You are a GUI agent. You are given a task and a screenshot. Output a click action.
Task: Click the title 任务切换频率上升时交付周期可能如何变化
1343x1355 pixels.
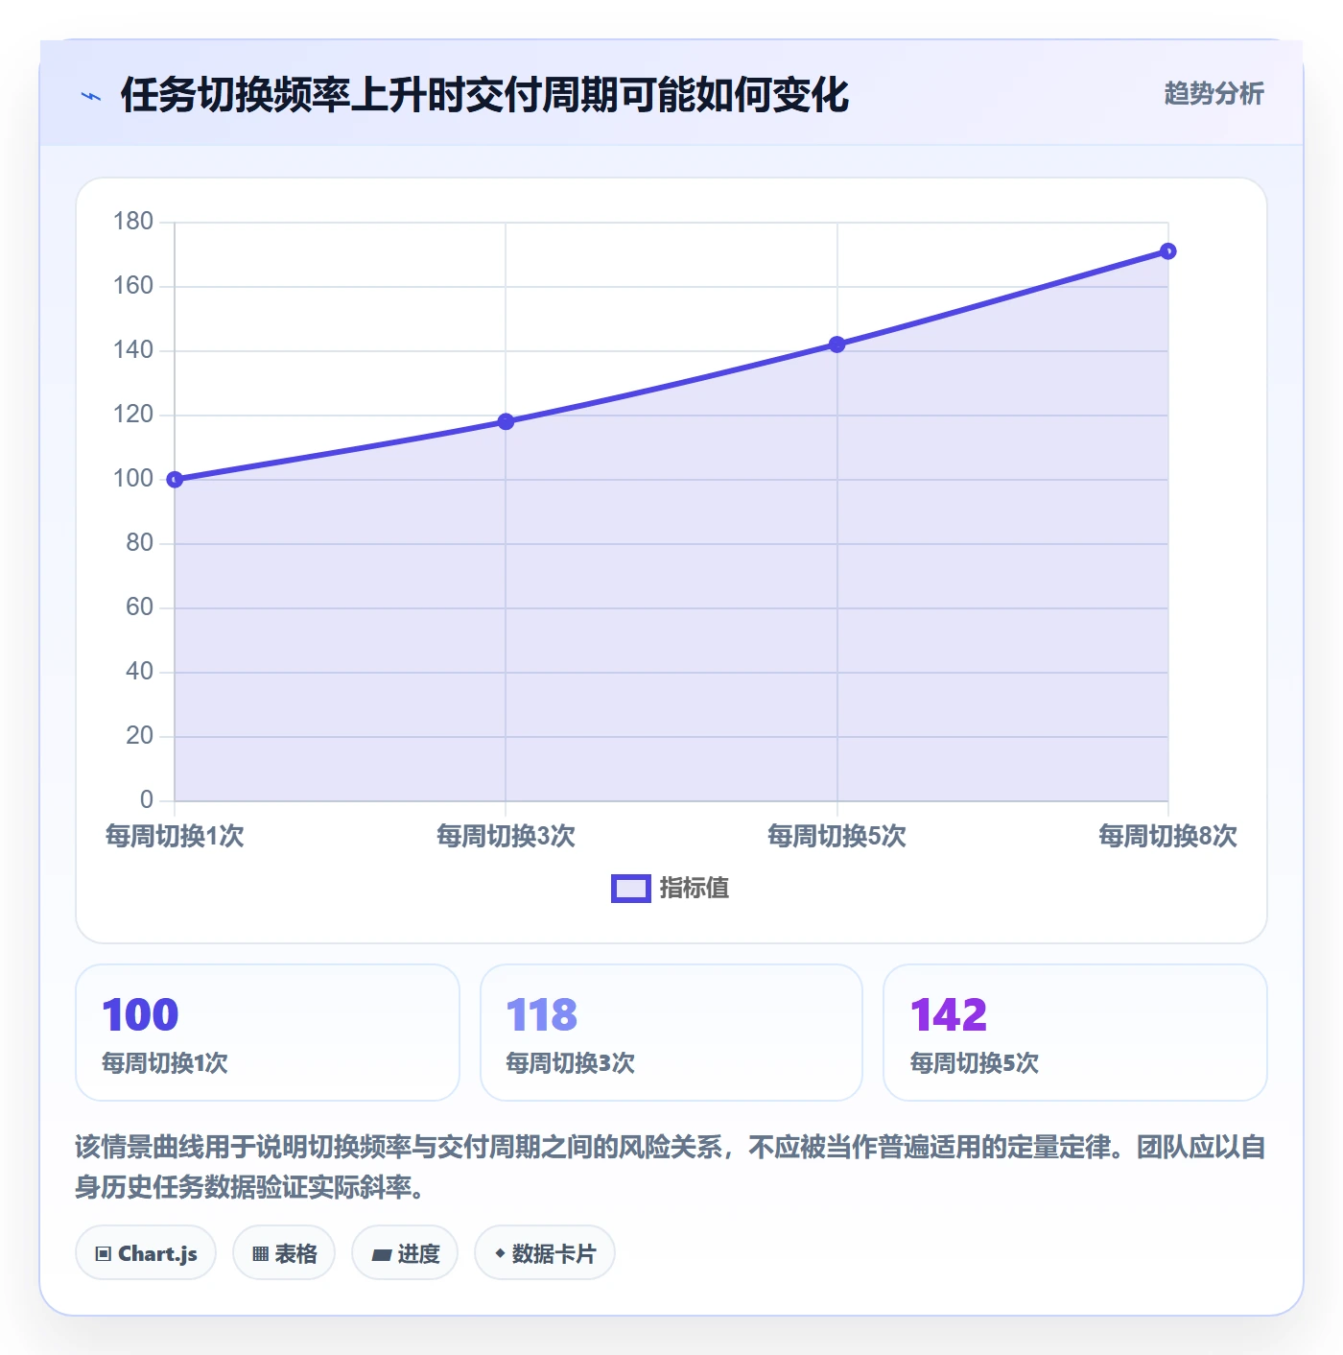tap(484, 95)
